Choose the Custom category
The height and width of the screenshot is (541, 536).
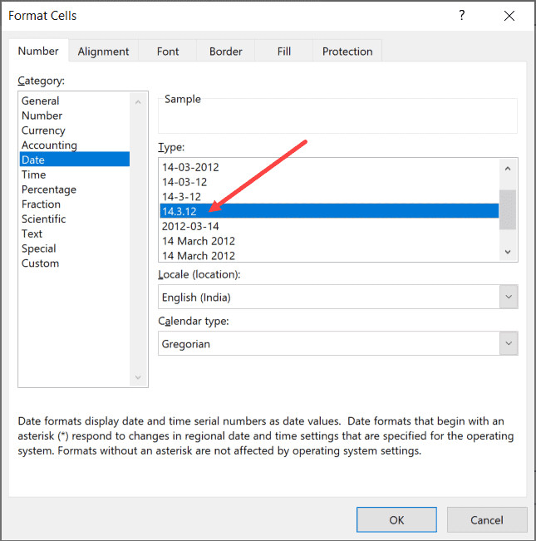(x=41, y=263)
